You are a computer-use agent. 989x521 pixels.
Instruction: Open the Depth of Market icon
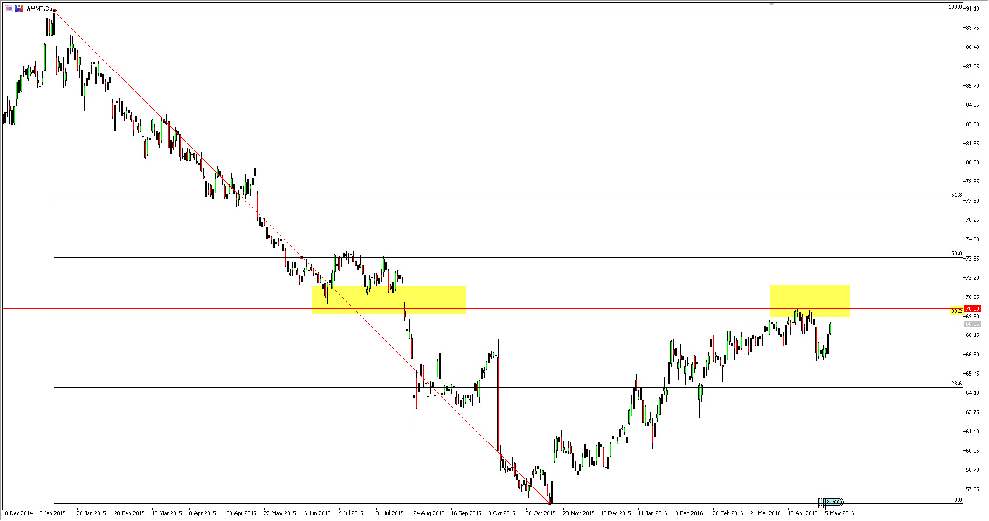click(x=19, y=9)
